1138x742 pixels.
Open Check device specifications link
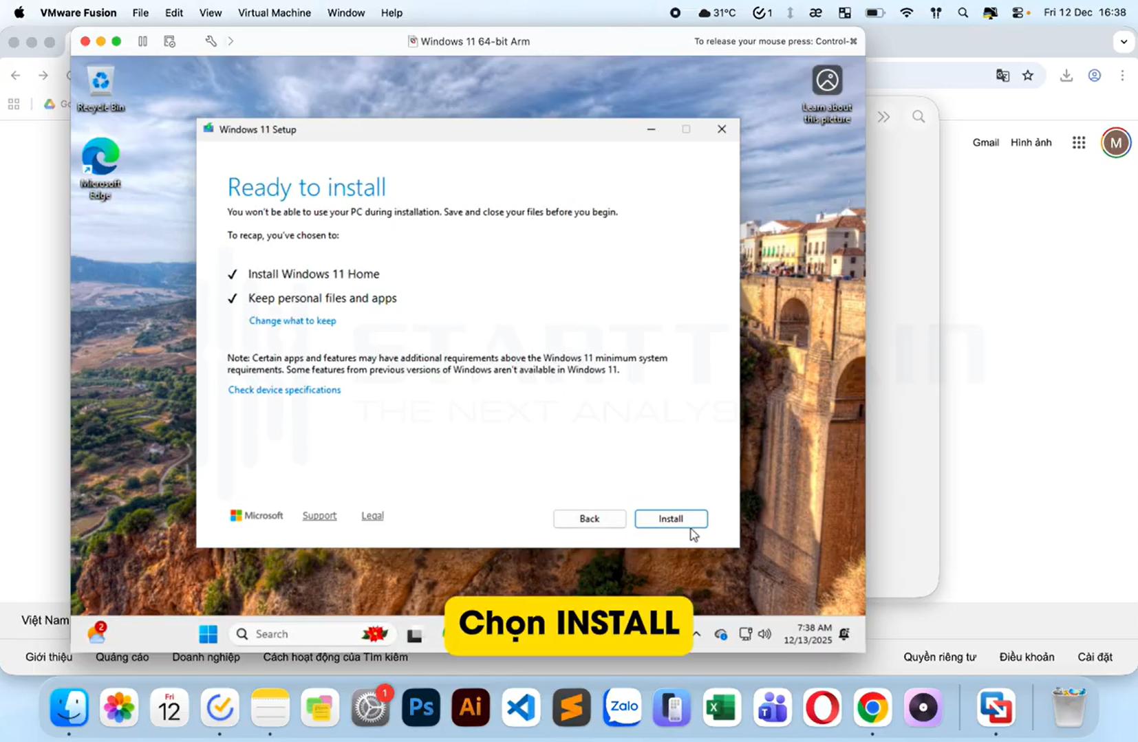tap(284, 390)
